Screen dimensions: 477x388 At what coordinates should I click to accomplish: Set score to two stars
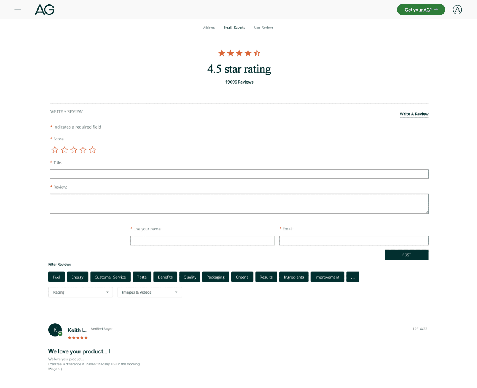(64, 150)
